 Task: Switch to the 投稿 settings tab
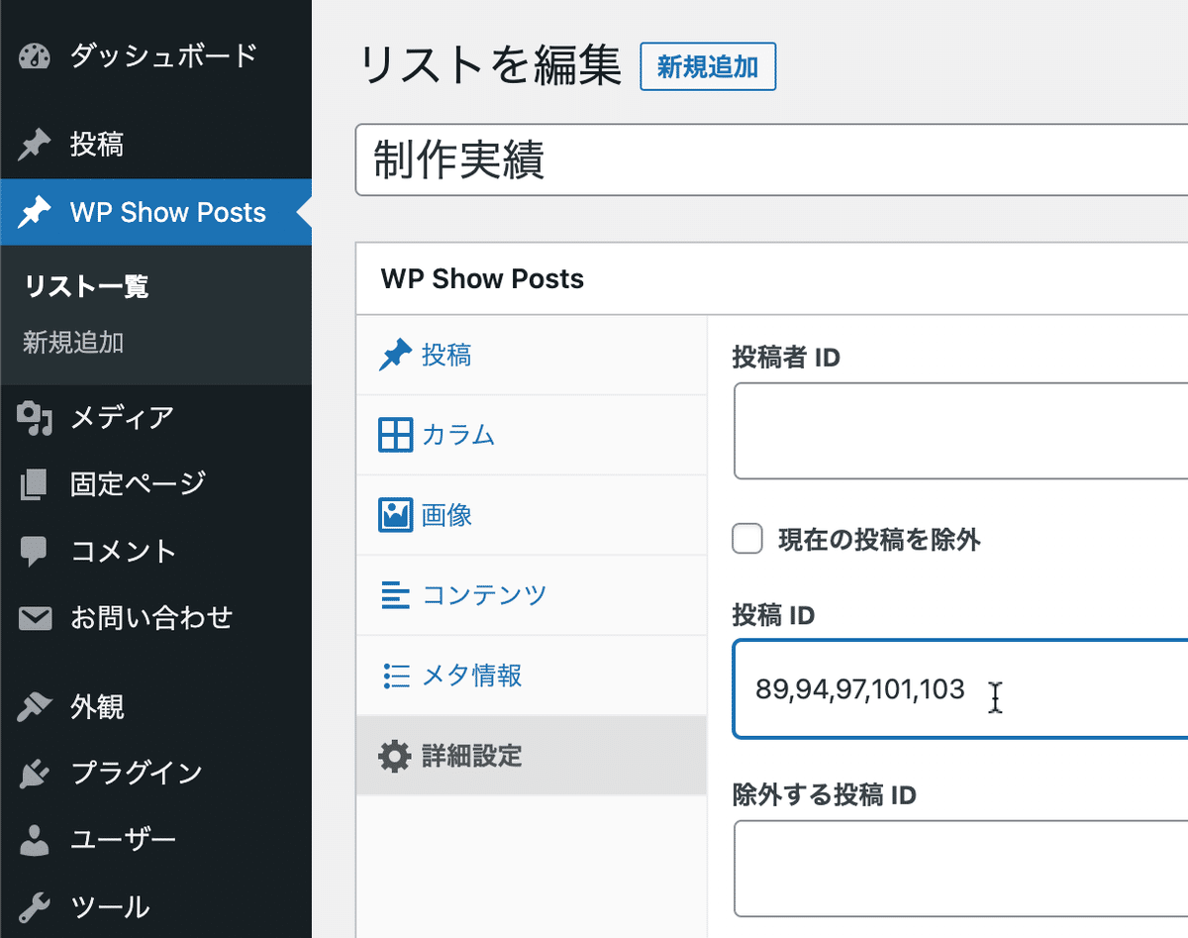(532, 356)
